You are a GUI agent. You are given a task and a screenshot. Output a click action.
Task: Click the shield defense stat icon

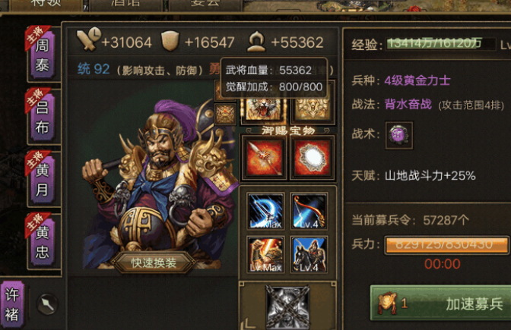click(170, 41)
